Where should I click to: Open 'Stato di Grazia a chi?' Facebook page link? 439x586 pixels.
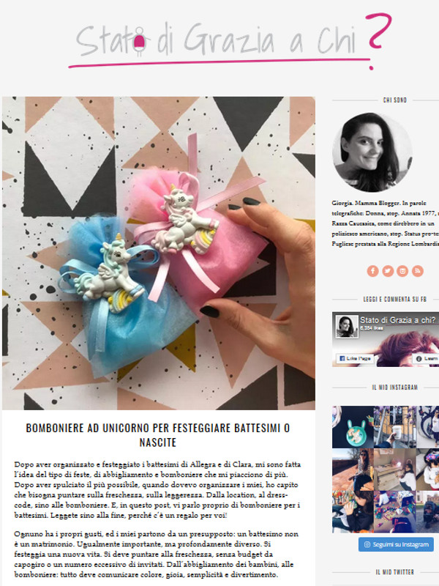pyautogui.click(x=397, y=320)
